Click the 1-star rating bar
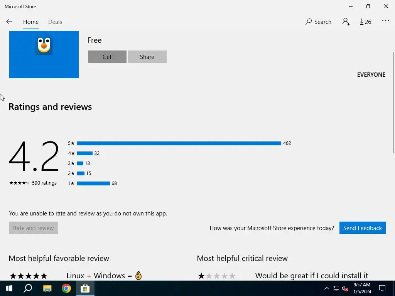This screenshot has height=296, width=395. tap(93, 183)
